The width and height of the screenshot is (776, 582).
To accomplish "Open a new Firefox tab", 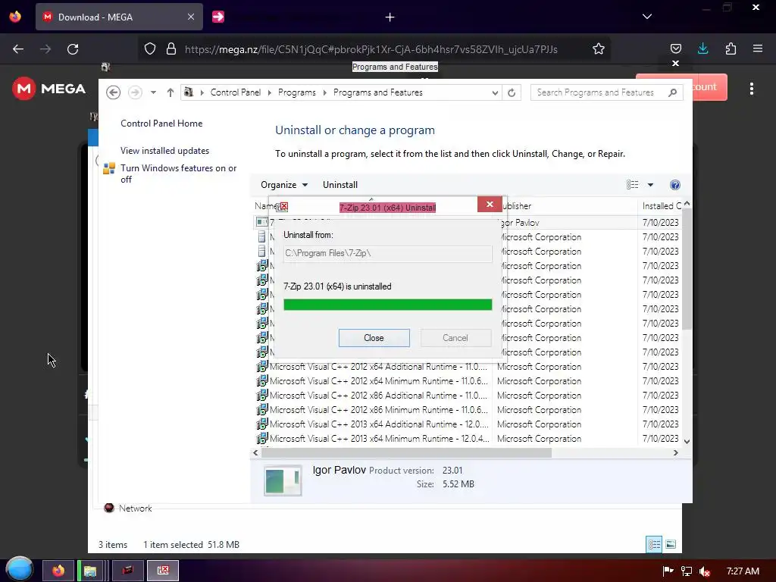I will point(390,17).
